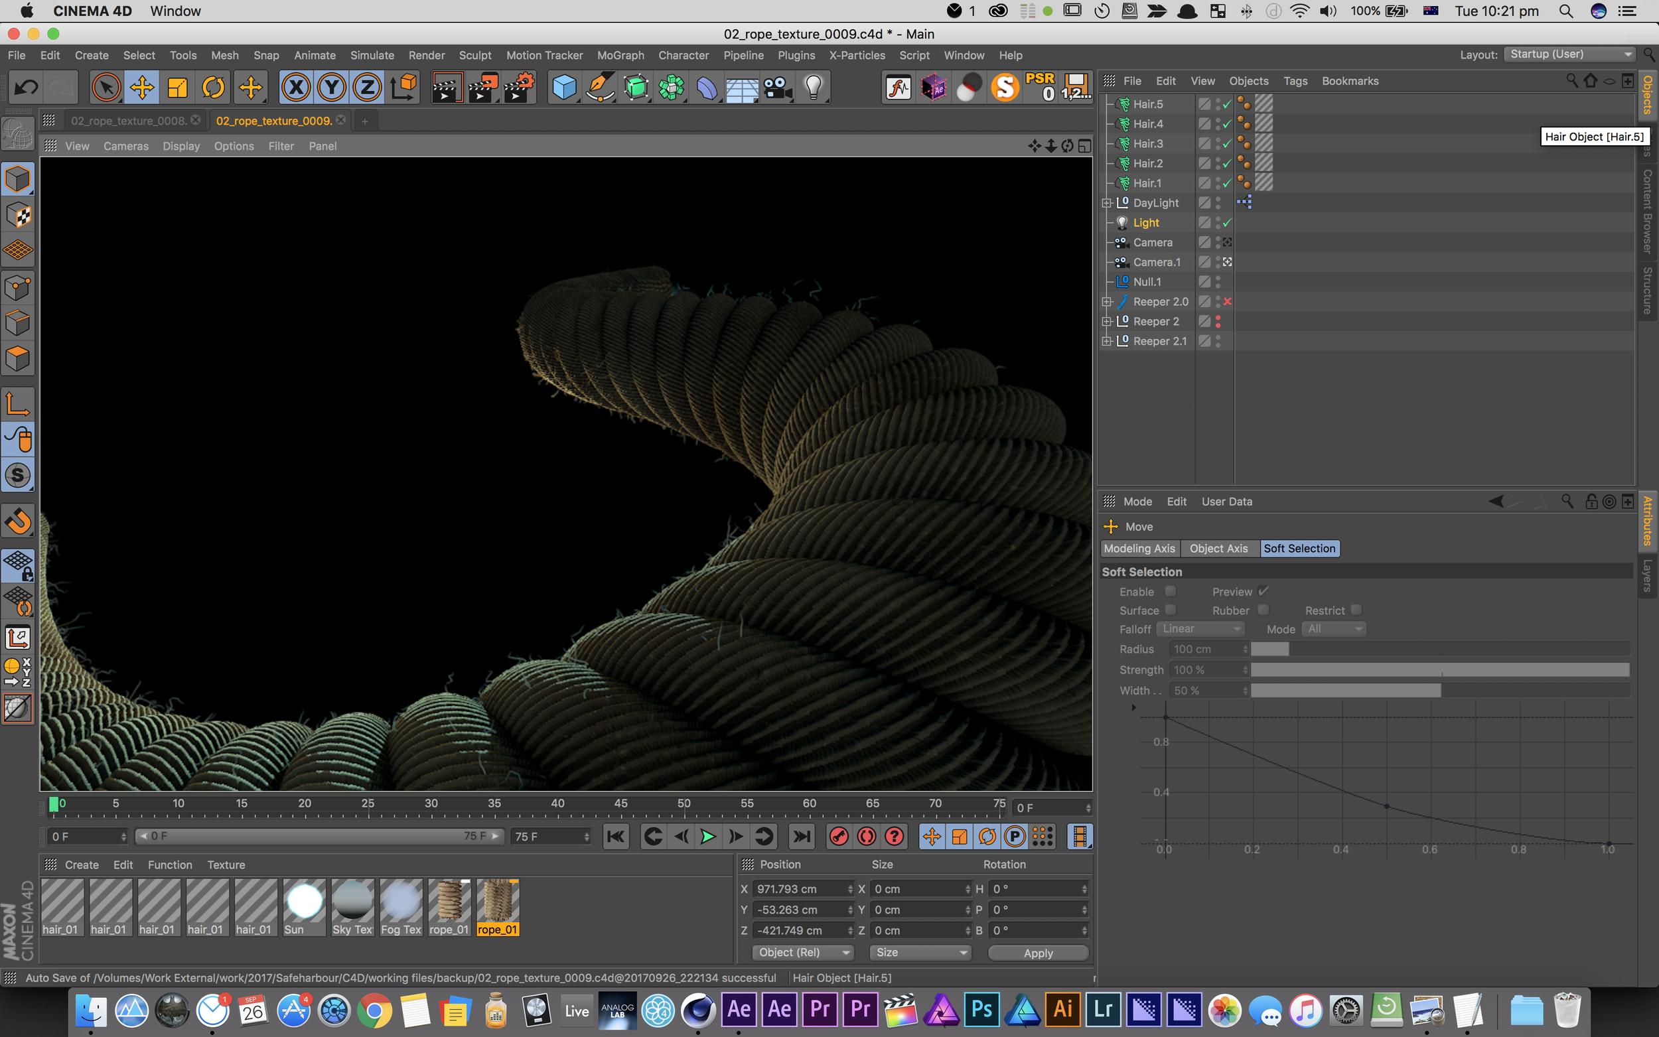Open the Edit Render Settings icon

click(x=518, y=87)
